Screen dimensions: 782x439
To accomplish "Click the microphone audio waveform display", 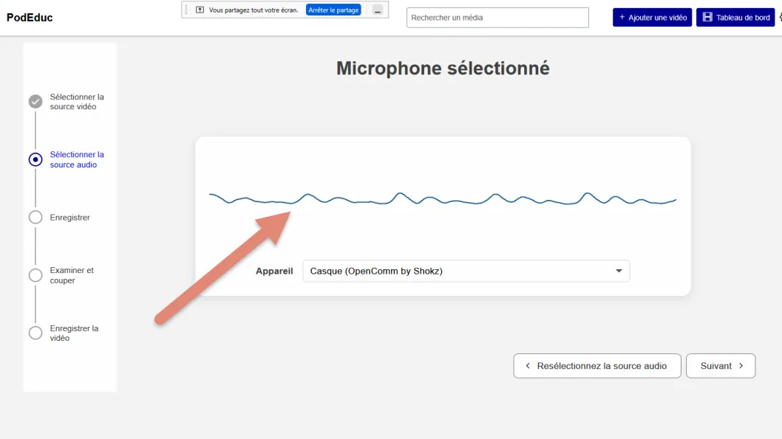I will (443, 199).
